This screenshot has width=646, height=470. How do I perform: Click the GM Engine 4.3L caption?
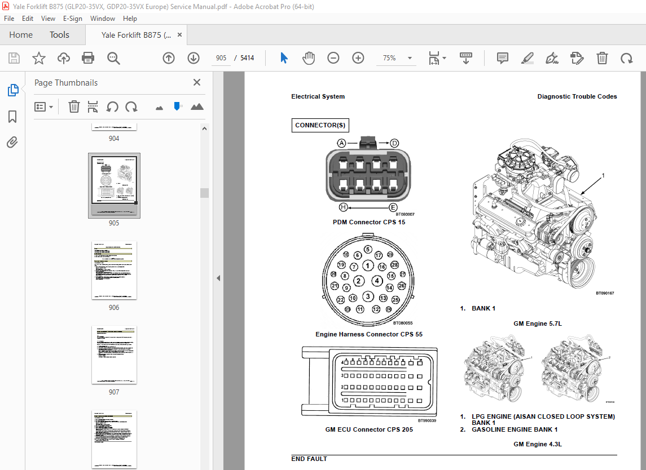537,444
